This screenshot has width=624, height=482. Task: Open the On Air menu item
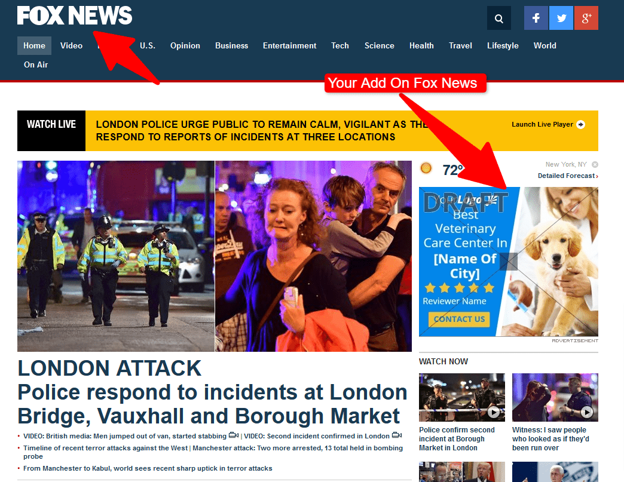(x=36, y=65)
